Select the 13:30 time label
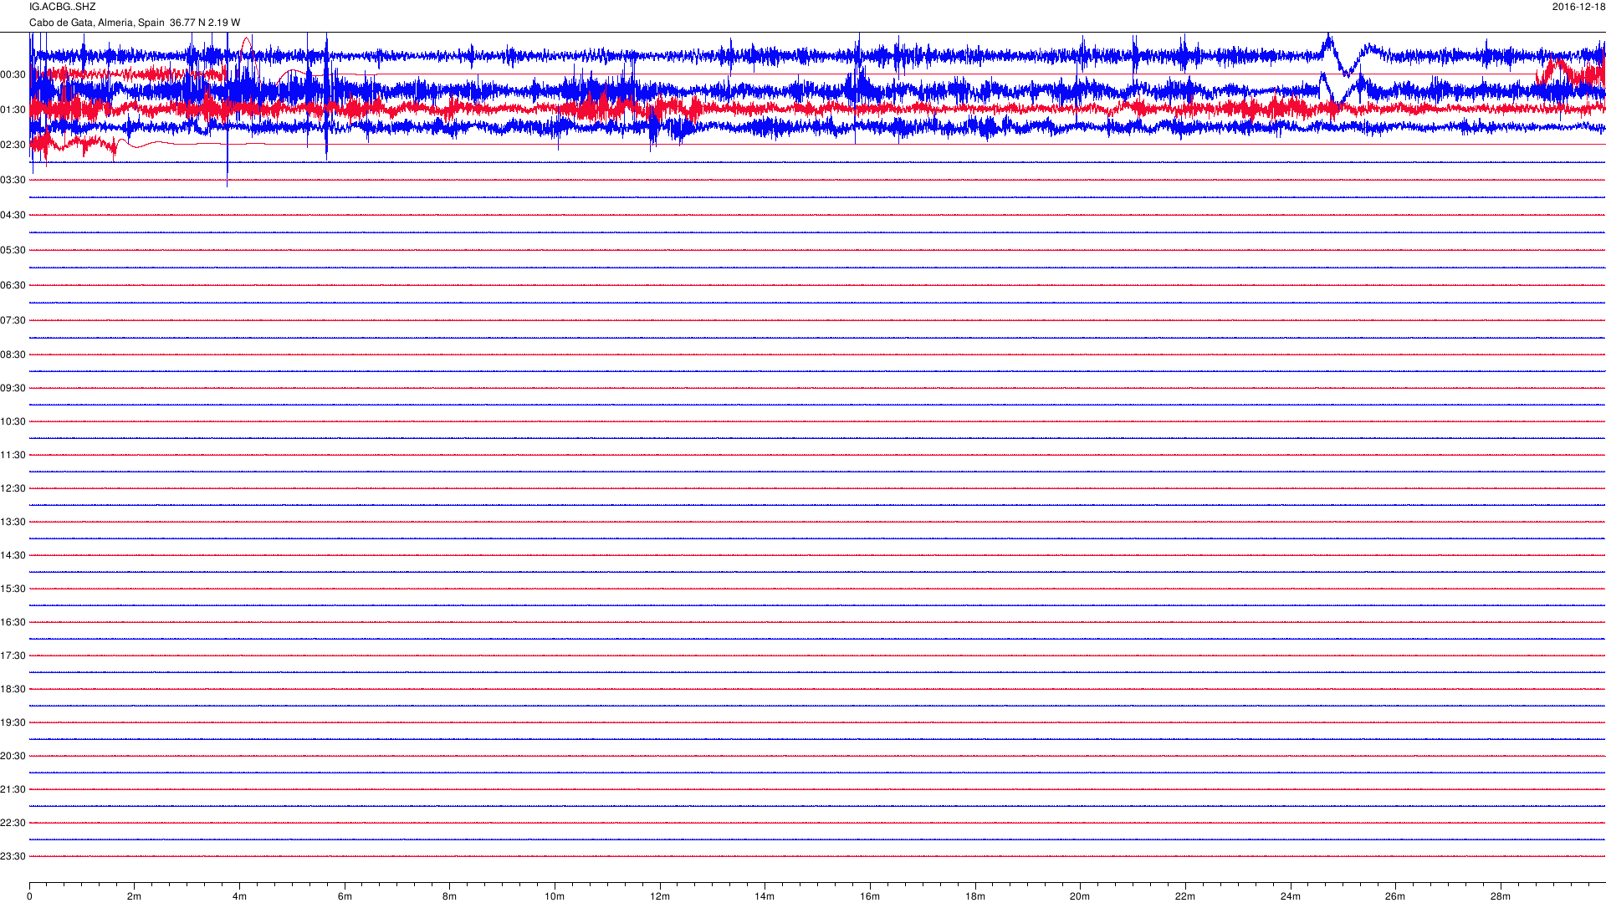 coord(13,522)
